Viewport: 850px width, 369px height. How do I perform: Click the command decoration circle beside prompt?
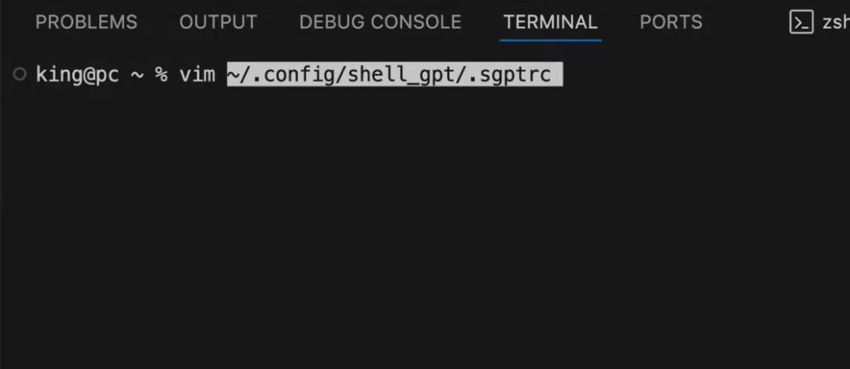coord(20,75)
